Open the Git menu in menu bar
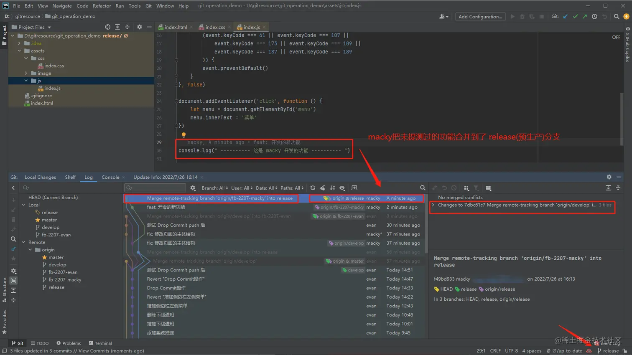This screenshot has width=632, height=355. tap(148, 6)
